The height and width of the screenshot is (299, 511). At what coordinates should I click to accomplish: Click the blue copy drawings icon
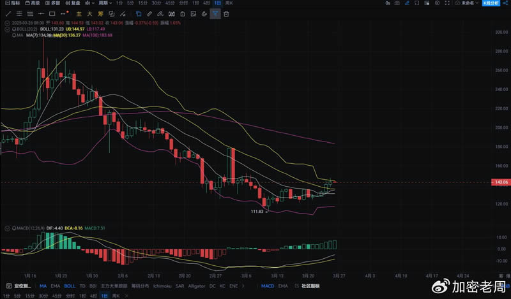pyautogui.click(x=139, y=14)
